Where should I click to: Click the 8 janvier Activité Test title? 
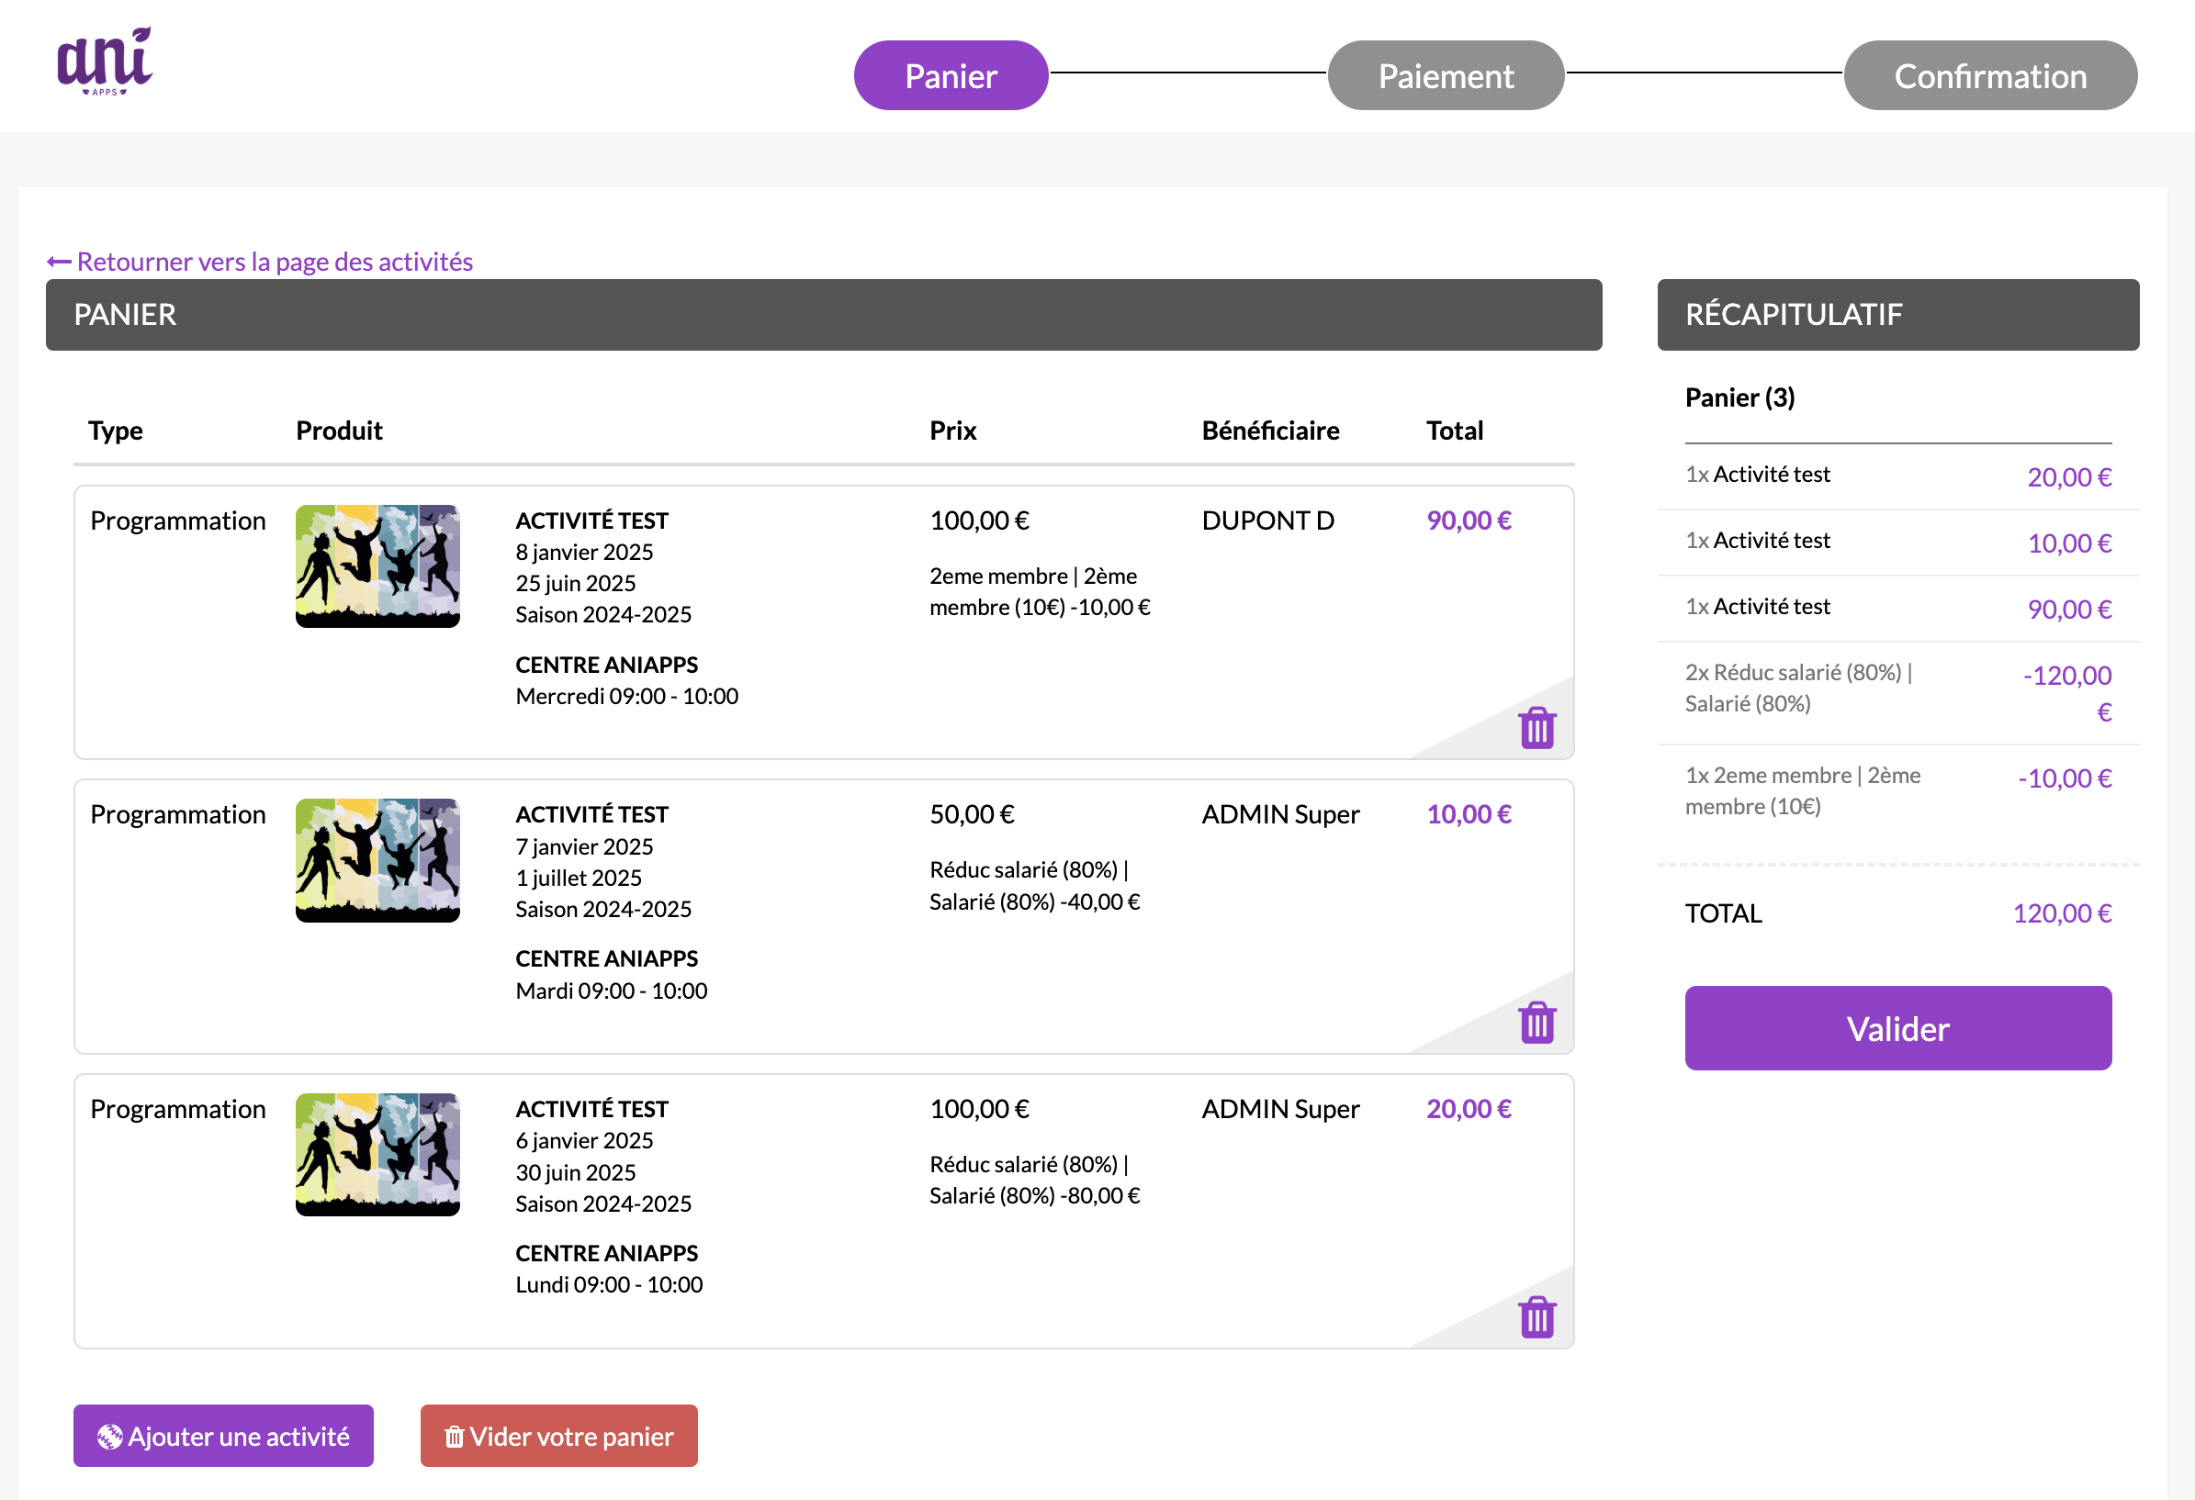(591, 521)
